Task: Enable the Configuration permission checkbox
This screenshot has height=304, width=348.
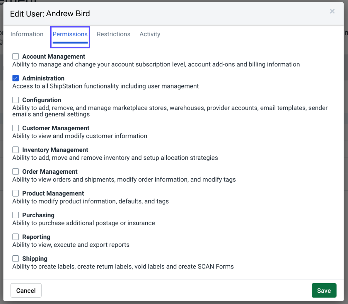Action: click(16, 100)
